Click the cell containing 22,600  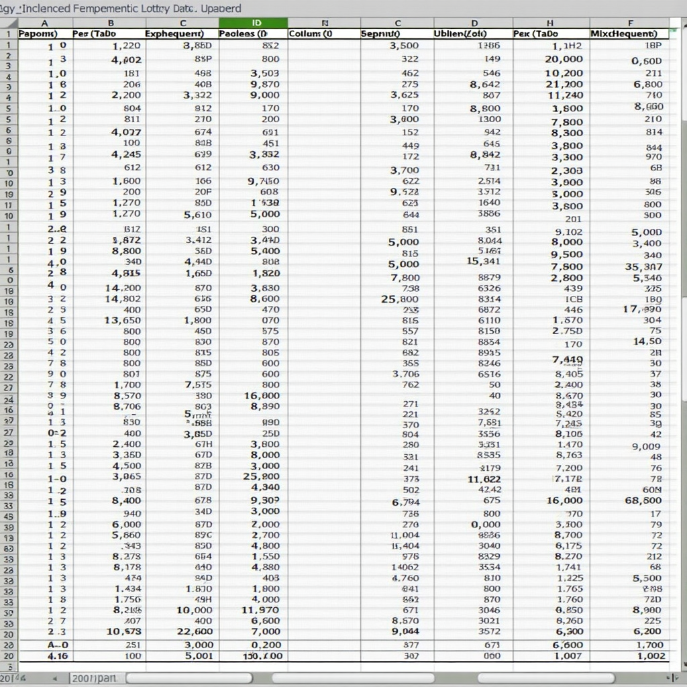[x=195, y=631]
